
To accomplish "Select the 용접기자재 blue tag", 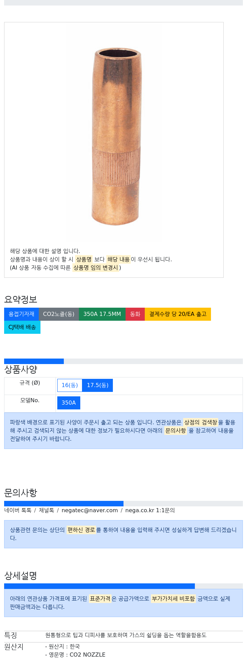I will [21, 314].
